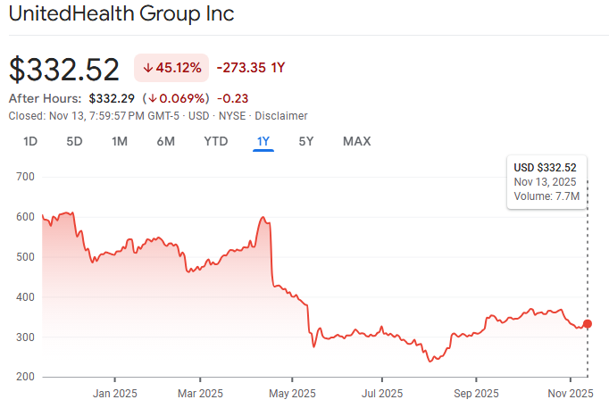Image resolution: width=609 pixels, height=408 pixels.
Task: Open the Disclaimer link
Action: 281,116
